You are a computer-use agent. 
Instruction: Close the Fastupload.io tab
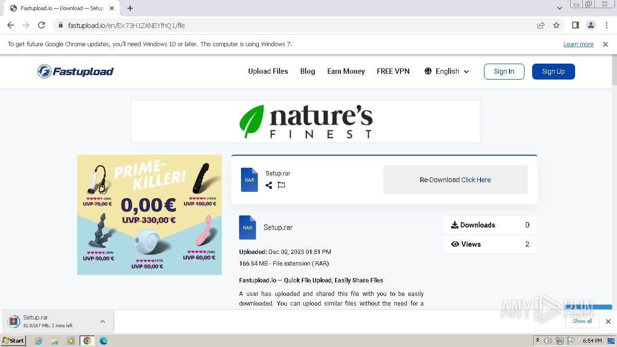112,8
